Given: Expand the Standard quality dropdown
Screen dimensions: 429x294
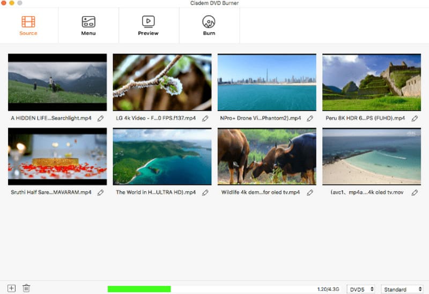Looking at the screenshot, I should coord(402,289).
